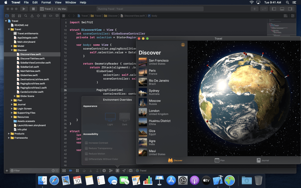Click the Simulate Location icon
The height and width of the screenshot is (188, 301).
pyautogui.click(x=124, y=170)
